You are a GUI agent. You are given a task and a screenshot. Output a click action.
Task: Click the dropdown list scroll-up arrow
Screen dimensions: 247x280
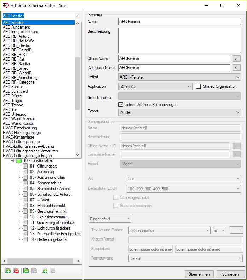click(x=77, y=23)
